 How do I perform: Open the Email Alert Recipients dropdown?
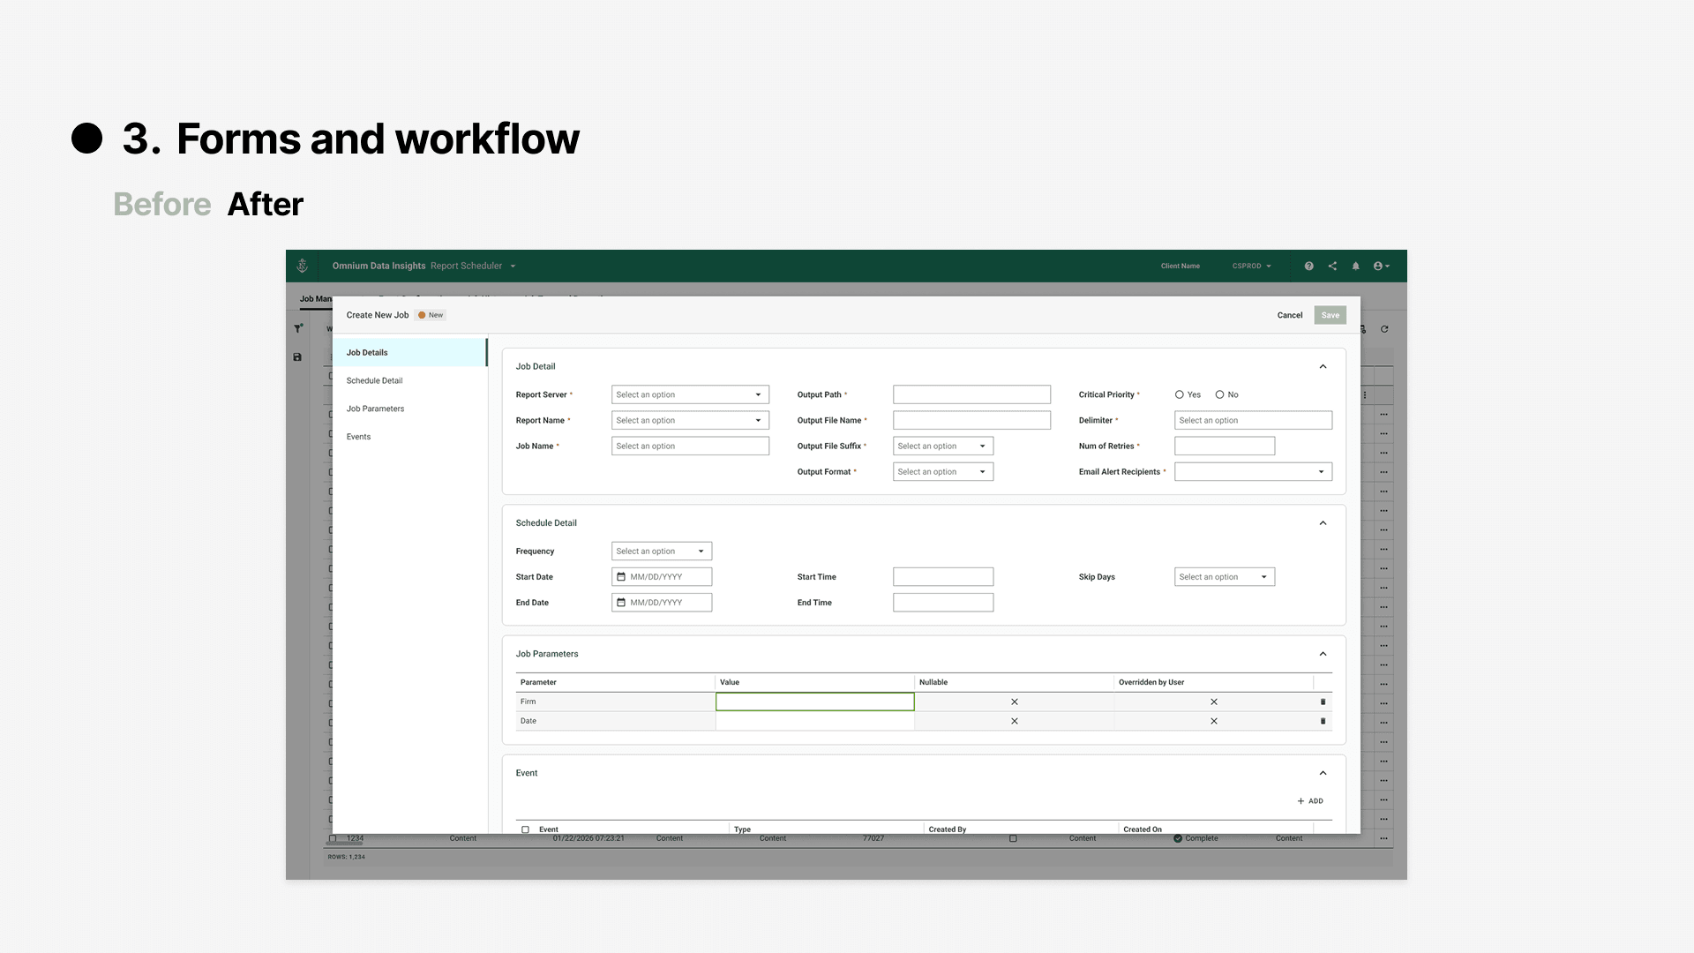point(1253,472)
